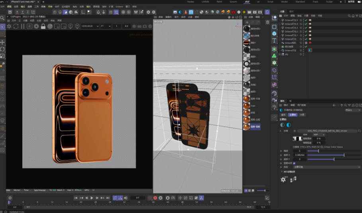Click the Cube primitive icon
This screenshot has height=213, width=362.
274,34
